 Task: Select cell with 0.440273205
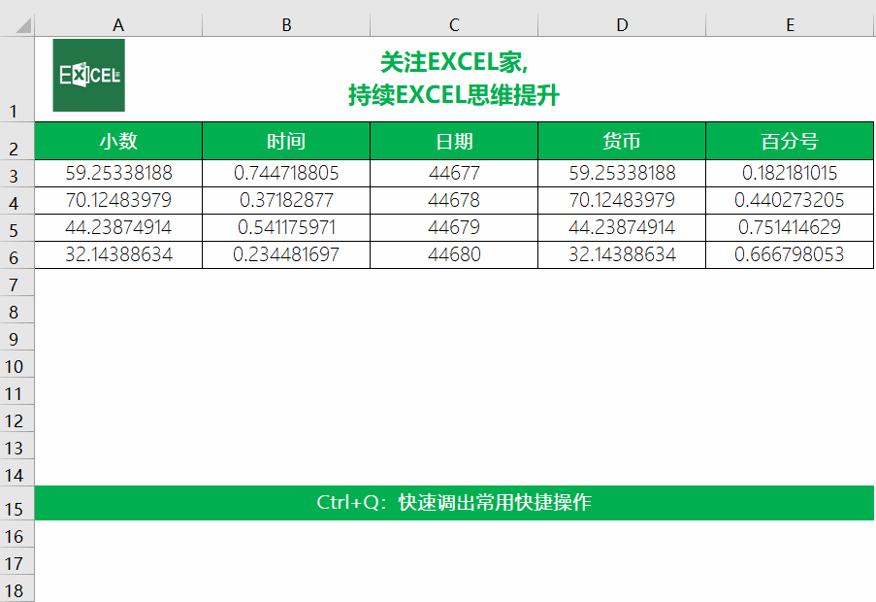(x=790, y=200)
